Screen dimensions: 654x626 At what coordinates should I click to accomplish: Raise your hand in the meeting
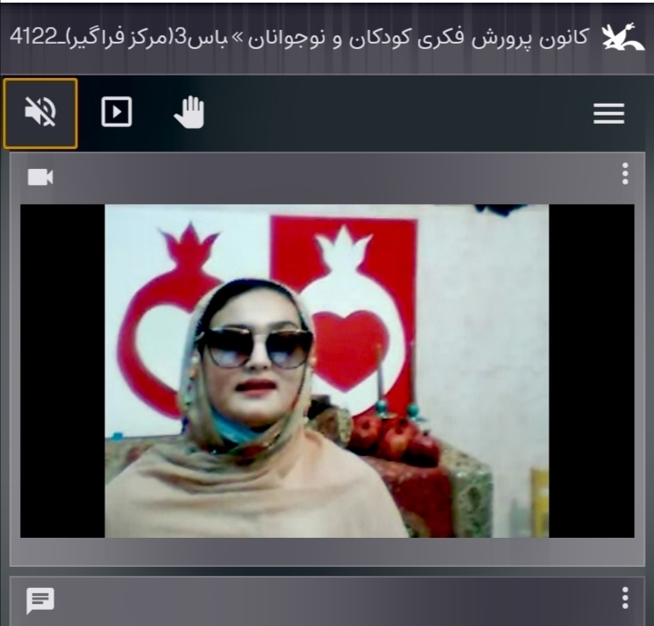(x=190, y=113)
